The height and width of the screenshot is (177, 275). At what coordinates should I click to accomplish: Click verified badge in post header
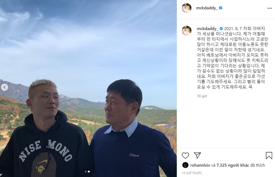[x=221, y=8]
